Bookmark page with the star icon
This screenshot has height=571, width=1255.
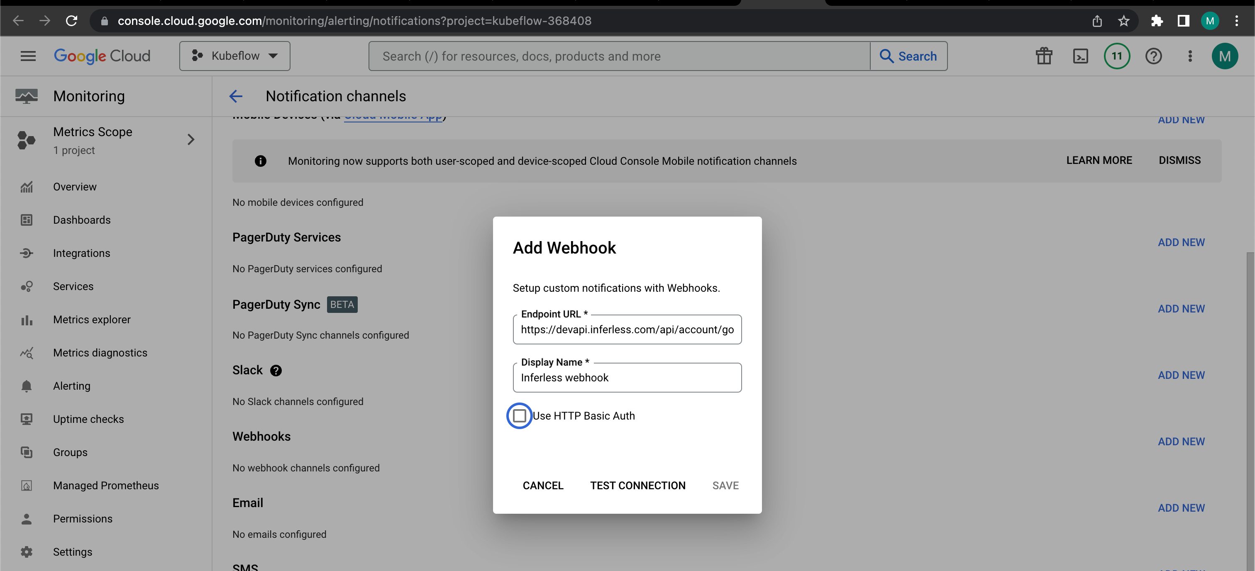coord(1123,21)
